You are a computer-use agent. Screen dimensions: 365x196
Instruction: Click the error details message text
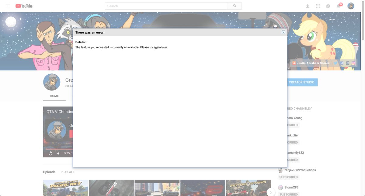121,47
